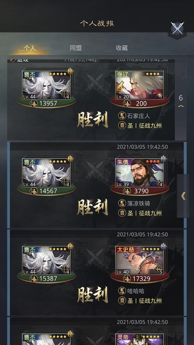The width and height of the screenshot is (194, 345).
Task: Click the player icon beside 哇哈哈
Action: click(122, 291)
